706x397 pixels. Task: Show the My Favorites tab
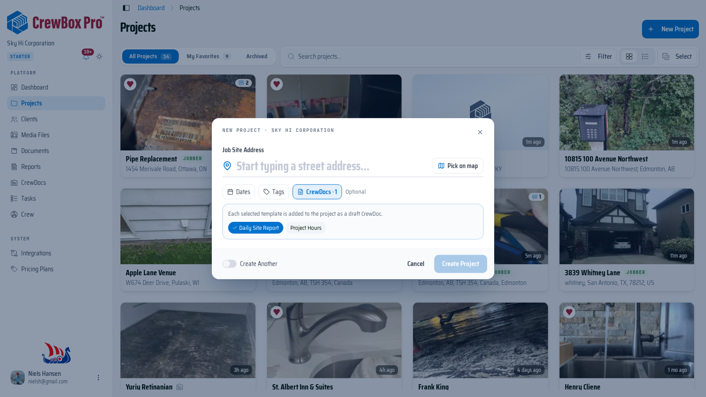coord(208,56)
